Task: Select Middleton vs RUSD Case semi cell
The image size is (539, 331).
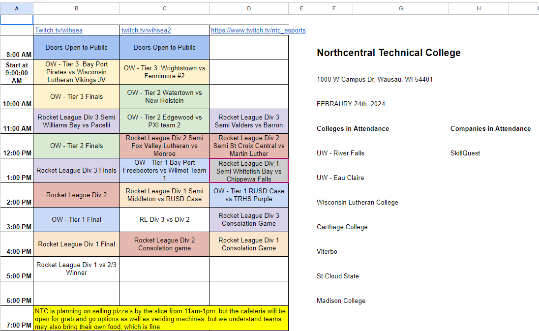Action: (x=164, y=195)
